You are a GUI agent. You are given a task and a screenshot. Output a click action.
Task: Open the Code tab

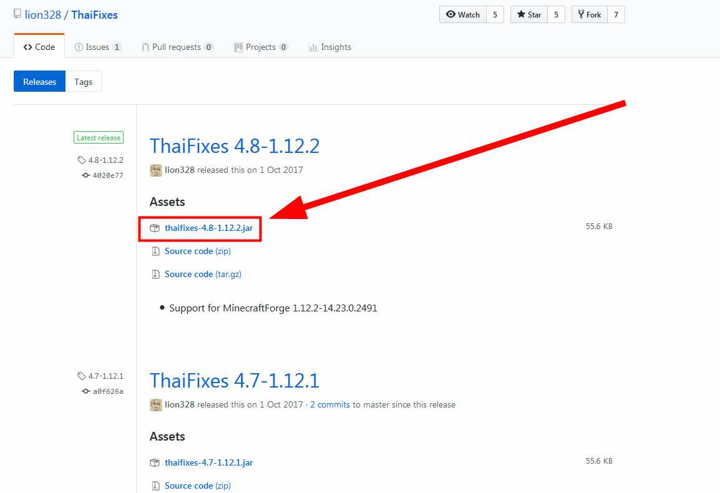coord(39,47)
